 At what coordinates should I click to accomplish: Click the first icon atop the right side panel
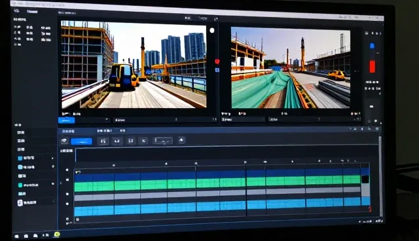[x=367, y=33]
